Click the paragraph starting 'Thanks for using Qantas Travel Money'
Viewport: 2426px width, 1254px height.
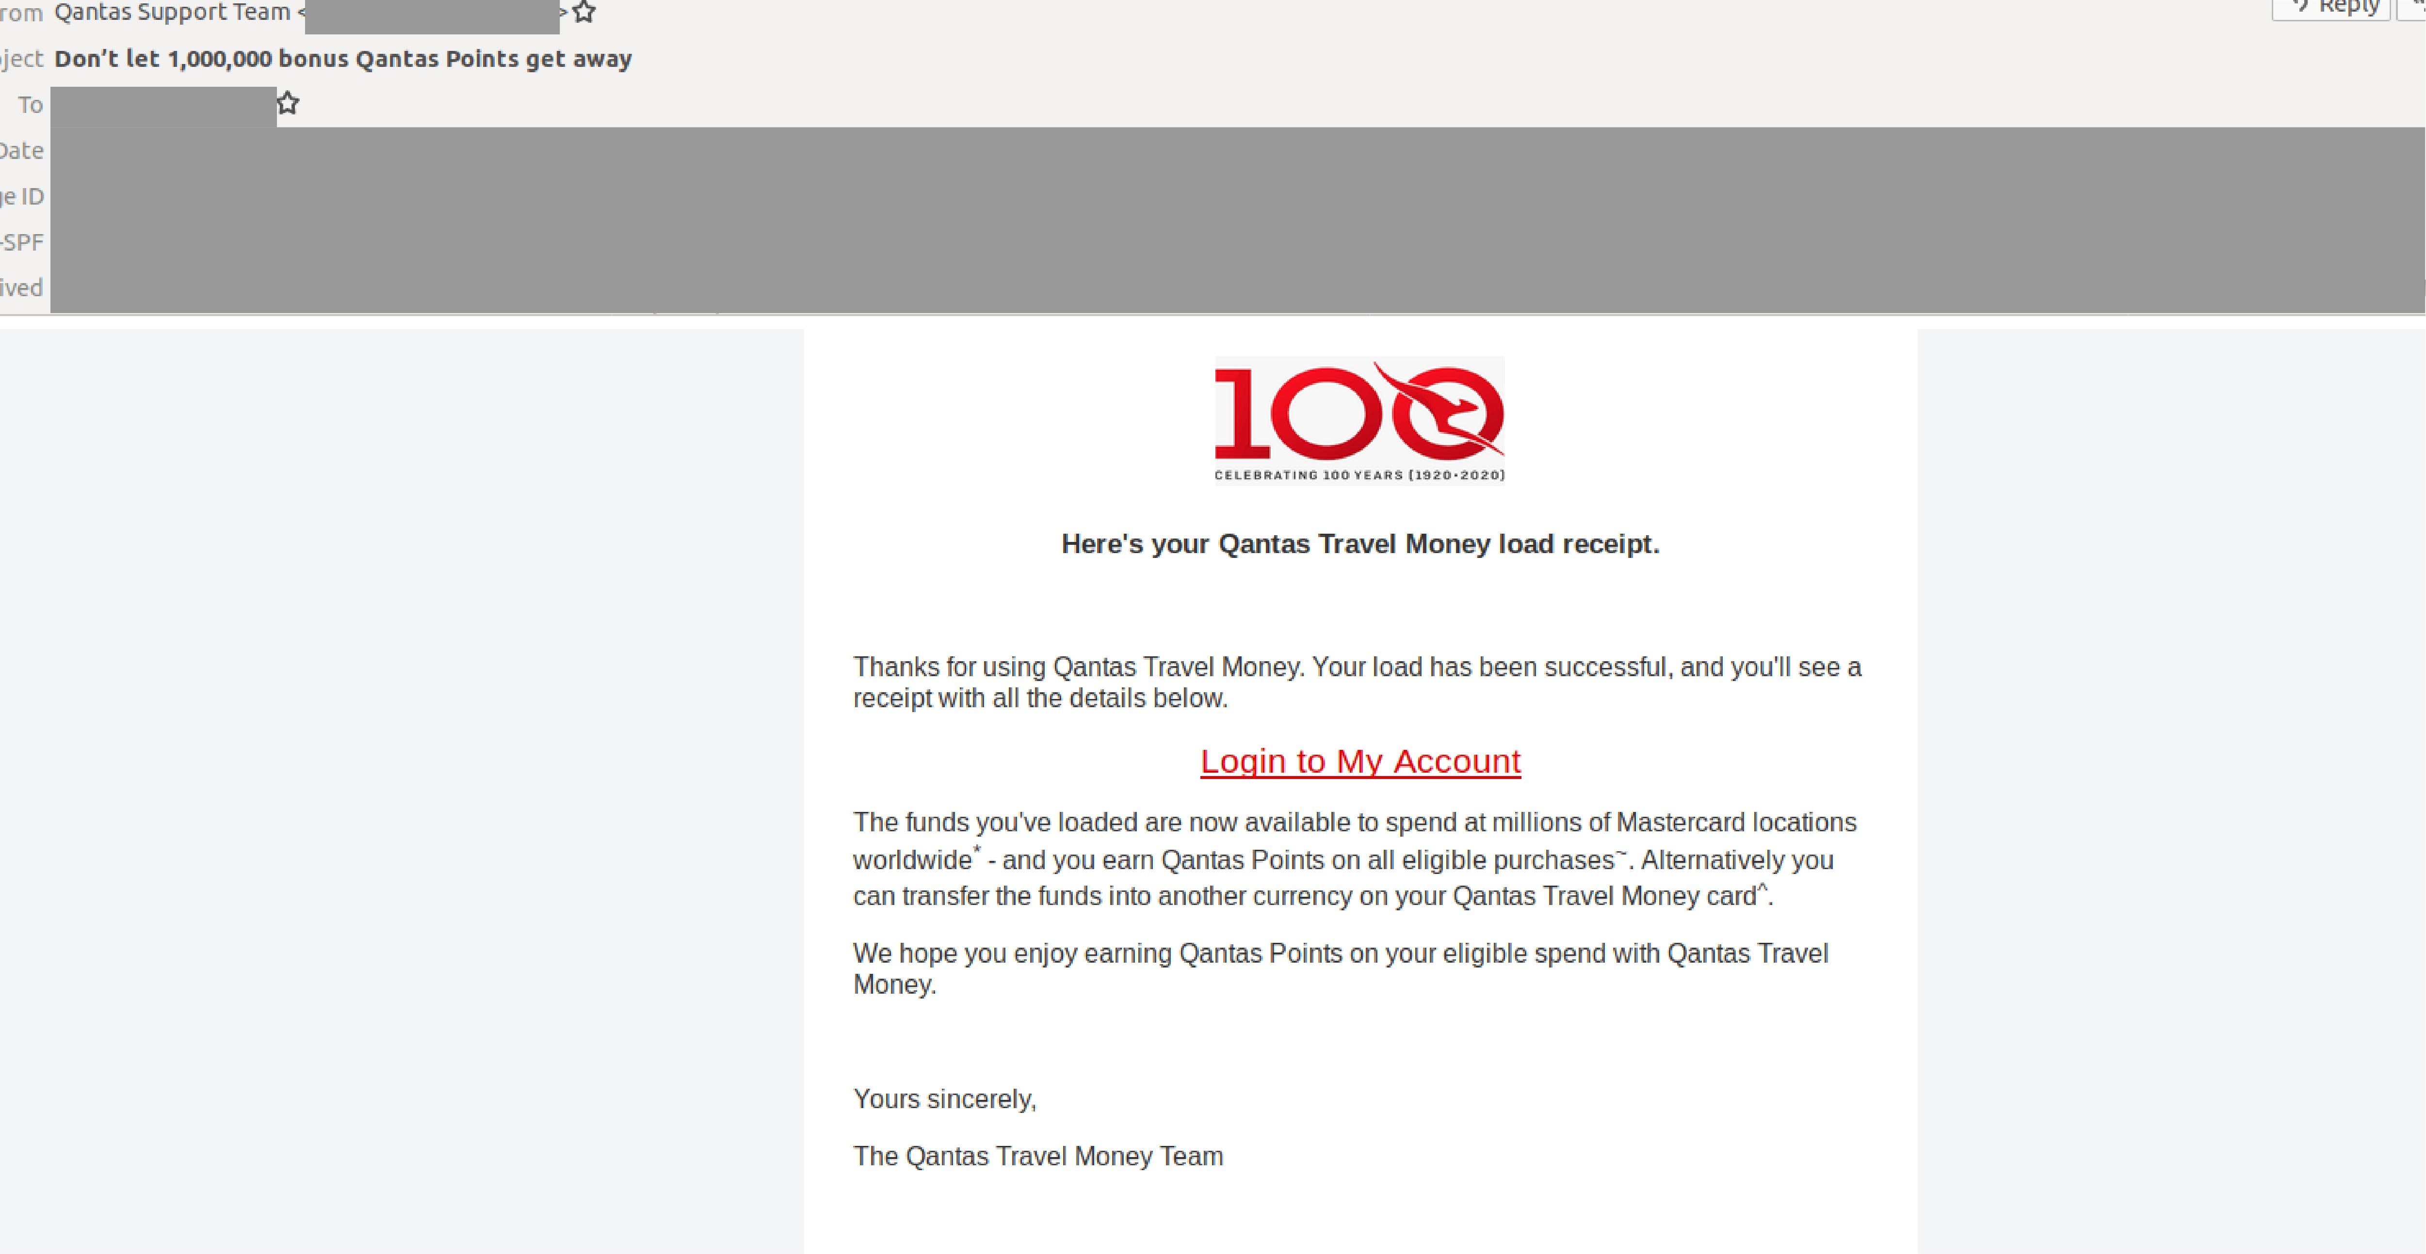(x=1357, y=683)
